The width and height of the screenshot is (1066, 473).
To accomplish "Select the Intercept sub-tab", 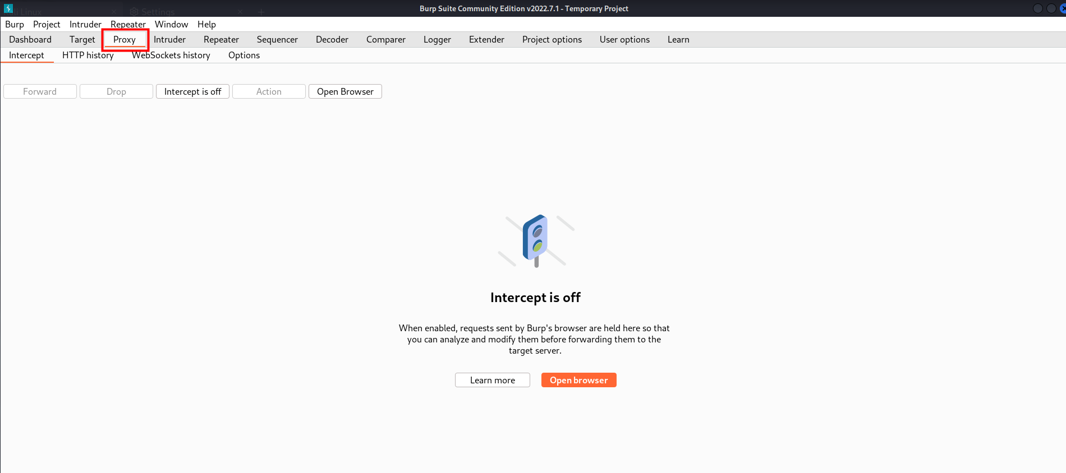I will click(26, 55).
